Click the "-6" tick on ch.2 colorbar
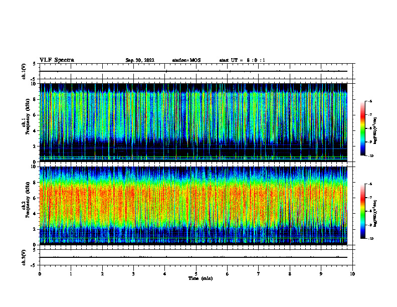 [x=370, y=184]
